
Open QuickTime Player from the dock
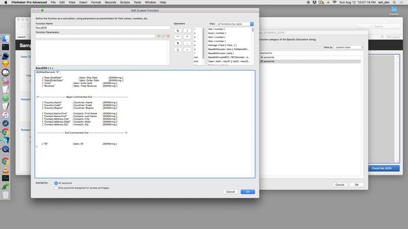[6, 149]
